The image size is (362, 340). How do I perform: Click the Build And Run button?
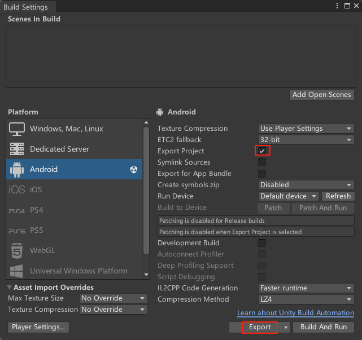click(x=324, y=328)
